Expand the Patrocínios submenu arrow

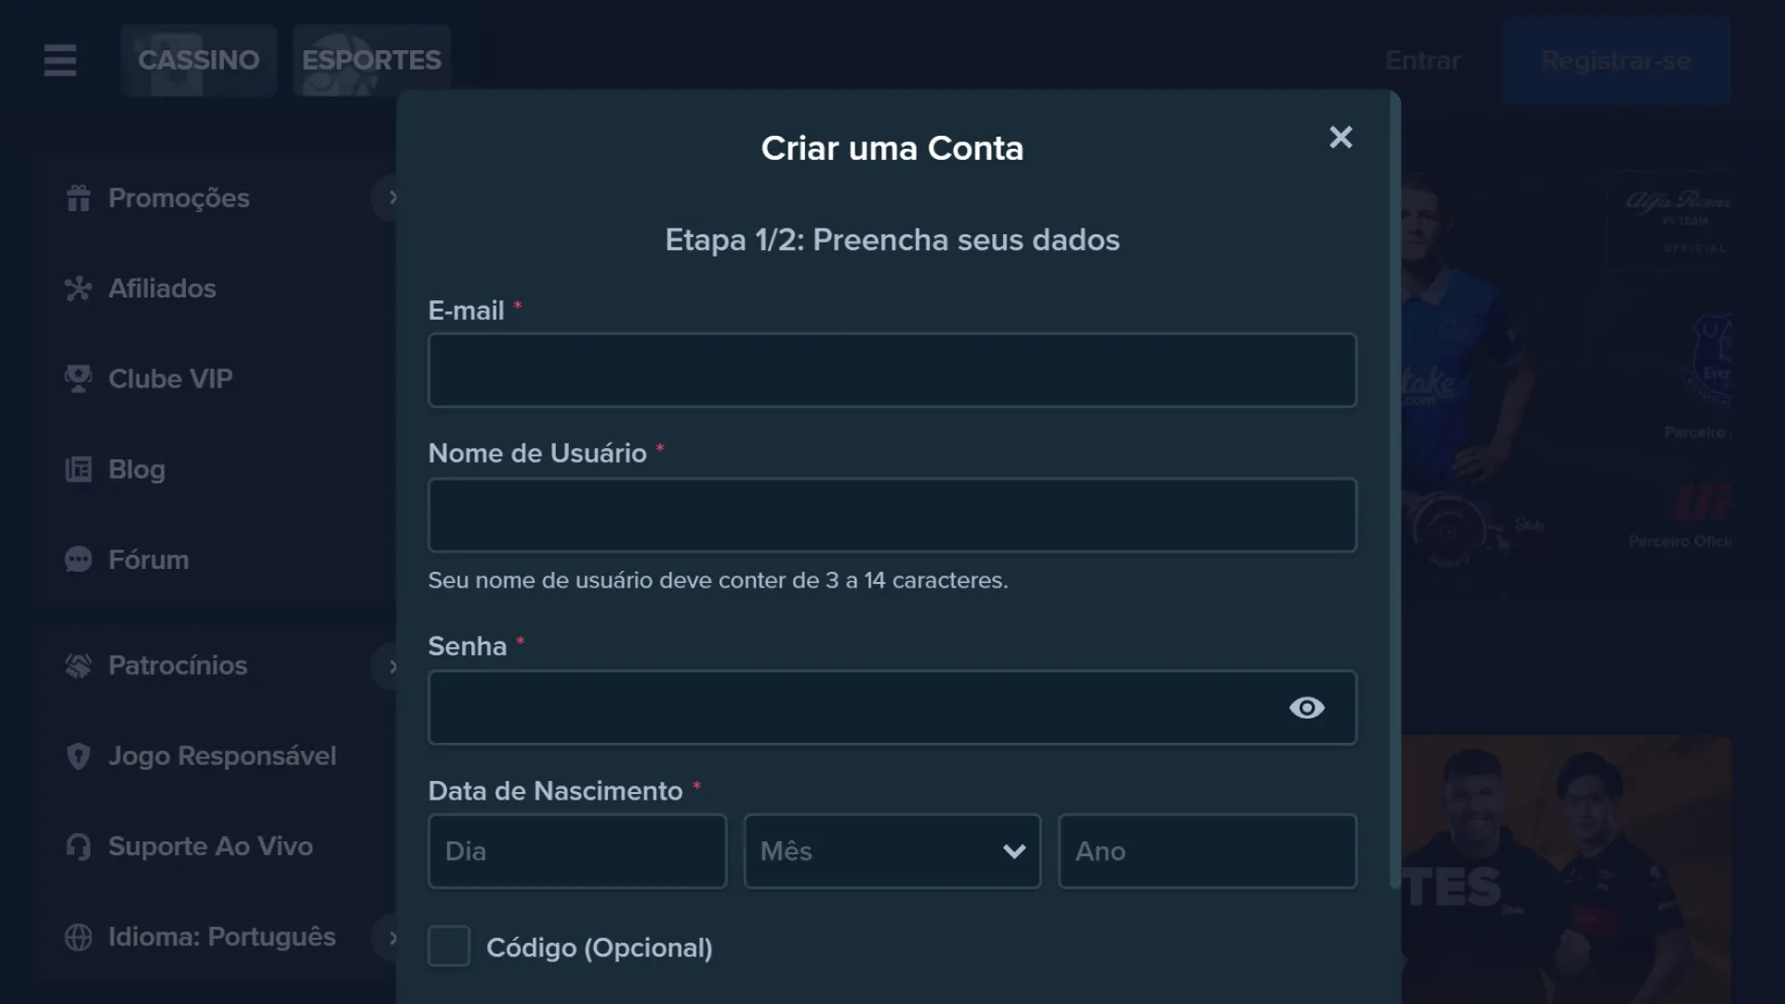[392, 665]
